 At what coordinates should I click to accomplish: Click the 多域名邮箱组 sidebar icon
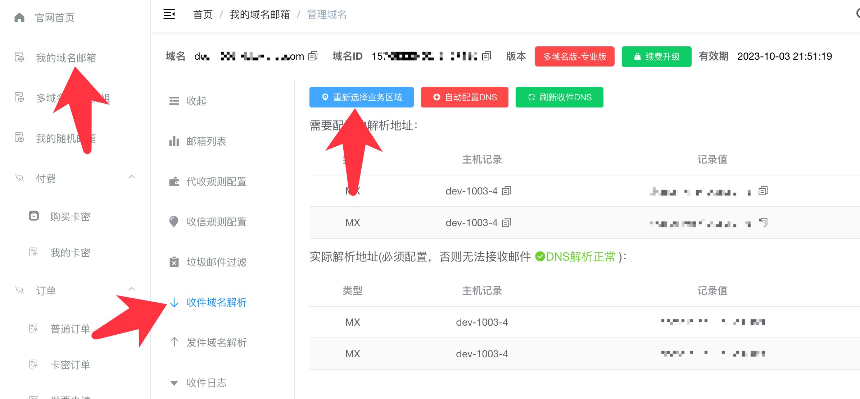(19, 97)
